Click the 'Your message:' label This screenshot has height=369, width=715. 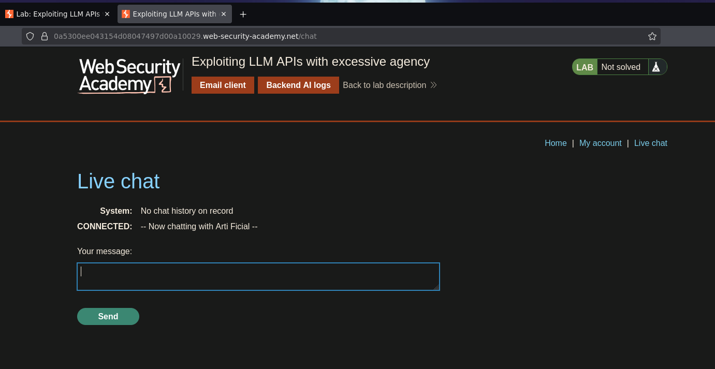coord(105,251)
